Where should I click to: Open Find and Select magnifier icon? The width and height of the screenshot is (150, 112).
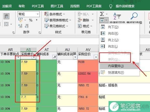click(134, 16)
